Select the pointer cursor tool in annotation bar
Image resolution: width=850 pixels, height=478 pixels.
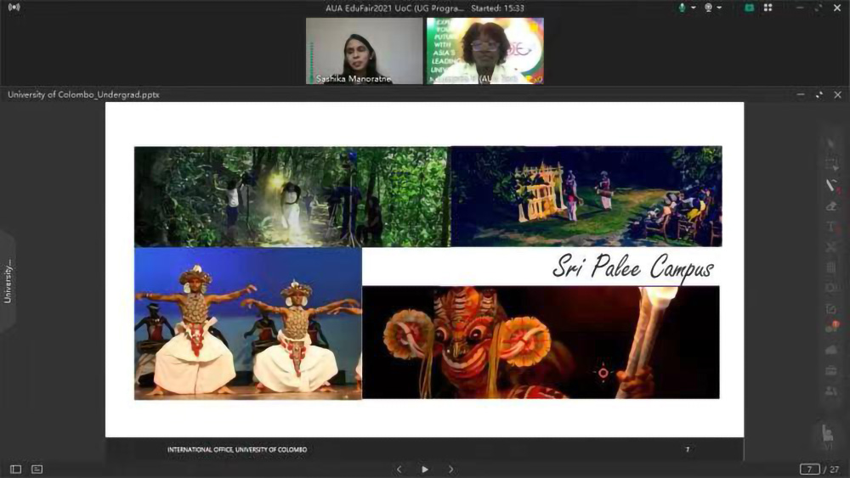tap(831, 143)
